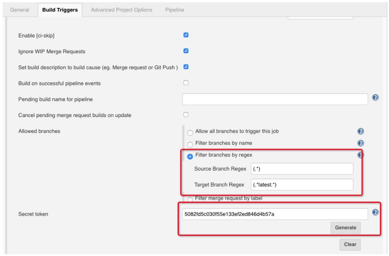The image size is (389, 256).
Task: Open help for Filter branches by regex
Action: pos(360,155)
